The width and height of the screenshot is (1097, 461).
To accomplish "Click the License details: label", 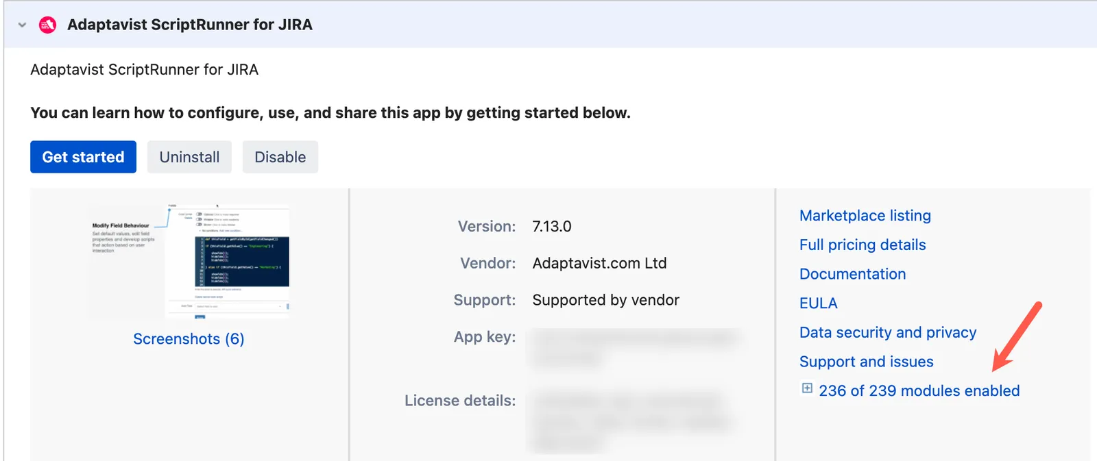I will tap(460, 401).
